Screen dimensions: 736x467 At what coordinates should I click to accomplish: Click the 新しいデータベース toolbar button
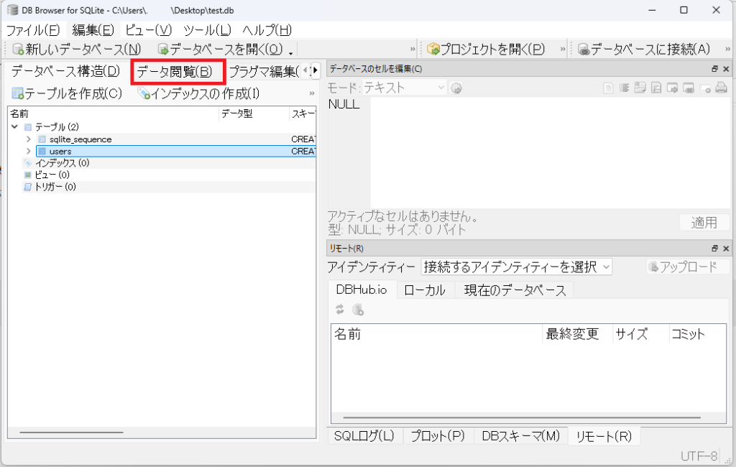pos(76,49)
